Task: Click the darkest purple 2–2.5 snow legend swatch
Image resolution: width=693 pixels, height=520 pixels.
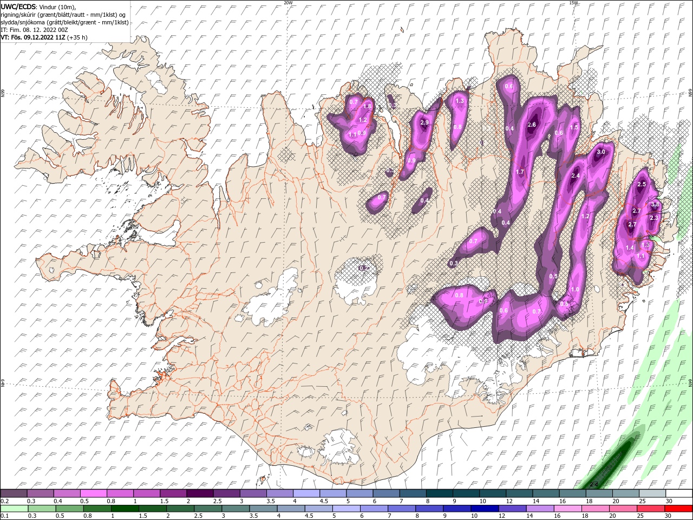Action: pos(200,493)
